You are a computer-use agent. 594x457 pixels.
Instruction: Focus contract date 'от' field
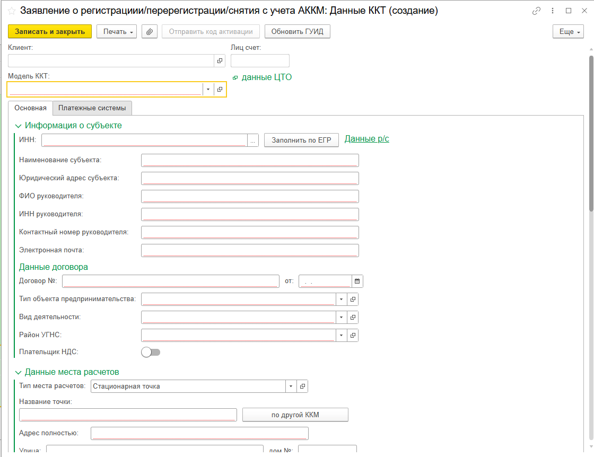tap(326, 282)
